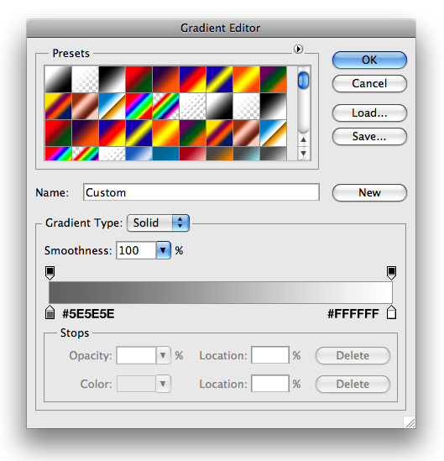Viewport: 444px width, 461px height.
Task: Choose the solid blue-to-light-blue preset in the bottom row
Action: [x=138, y=154]
